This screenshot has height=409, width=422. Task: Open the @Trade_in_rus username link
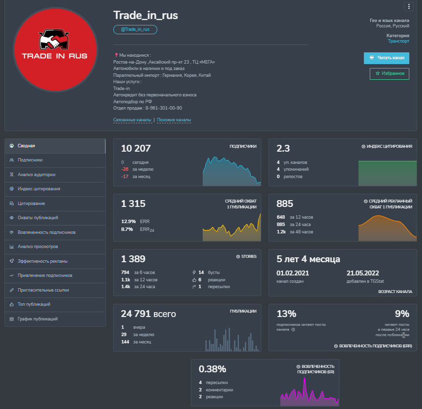pos(135,30)
